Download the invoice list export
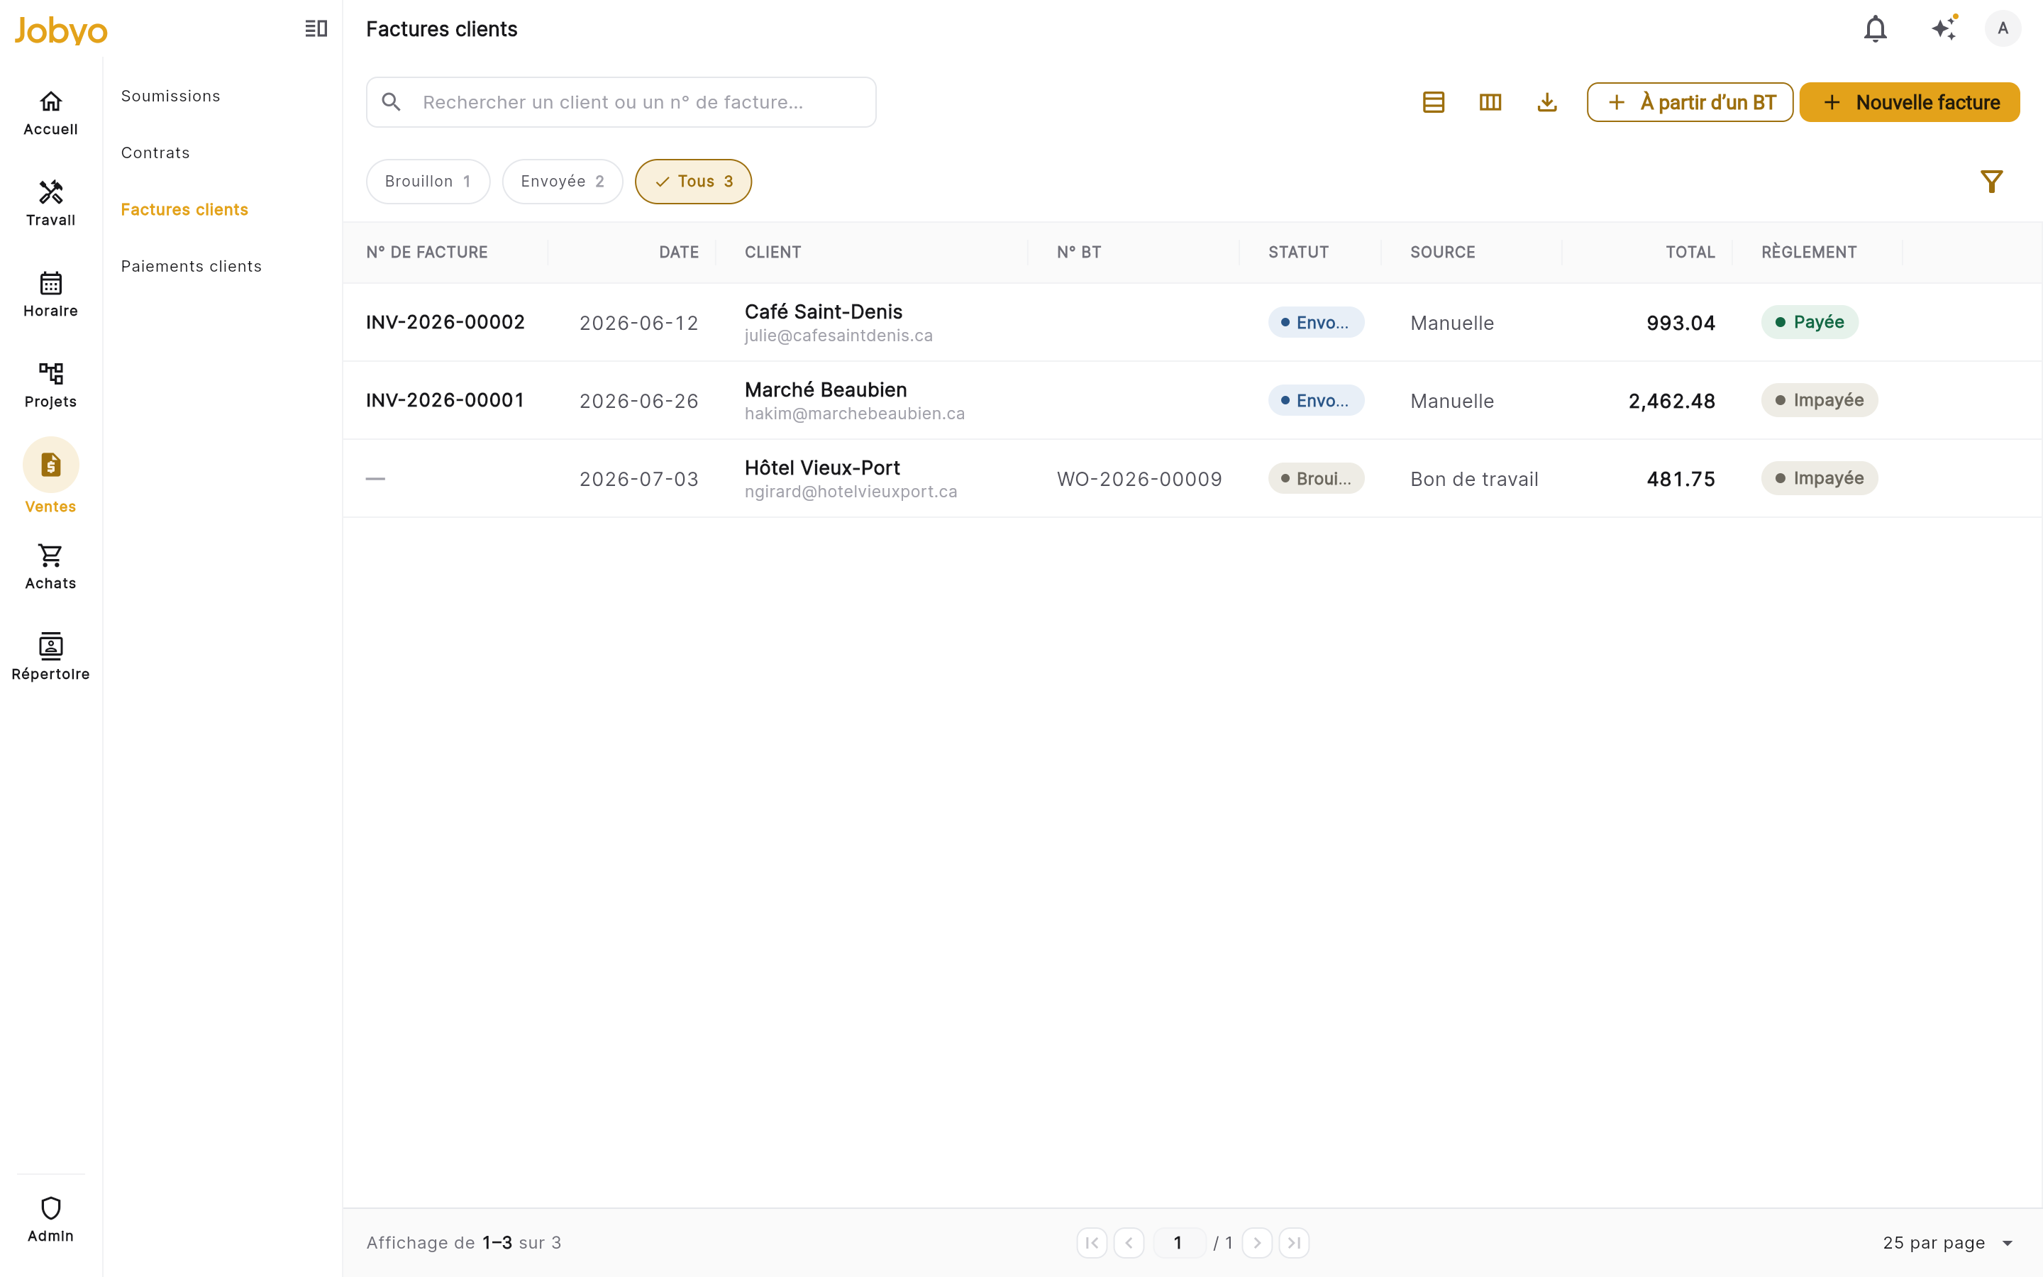Image resolution: width=2043 pixels, height=1277 pixels. pyautogui.click(x=1546, y=102)
